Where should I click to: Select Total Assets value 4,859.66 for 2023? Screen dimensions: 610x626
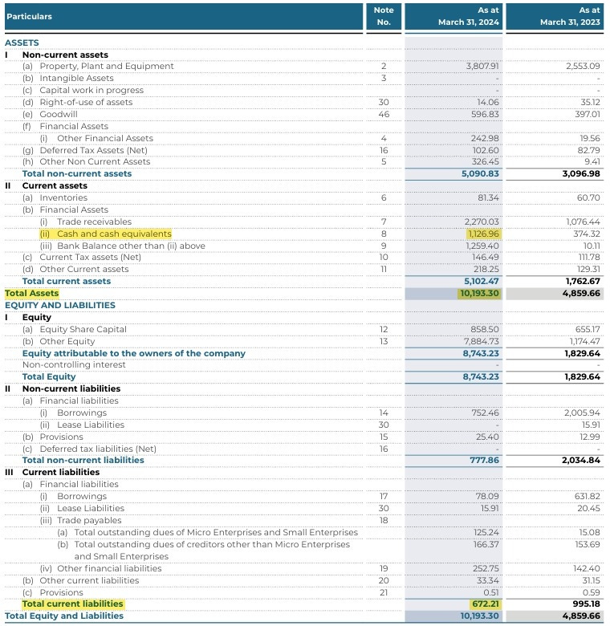point(583,293)
